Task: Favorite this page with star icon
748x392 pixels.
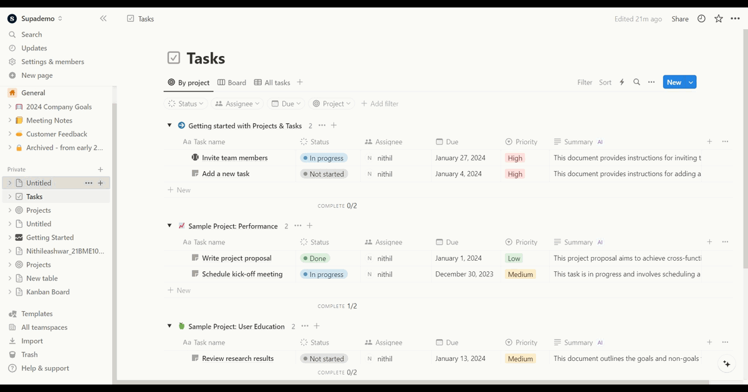Action: click(x=719, y=19)
